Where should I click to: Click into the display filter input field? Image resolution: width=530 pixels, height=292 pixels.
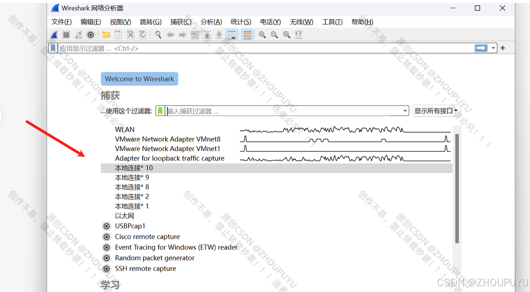(x=265, y=48)
